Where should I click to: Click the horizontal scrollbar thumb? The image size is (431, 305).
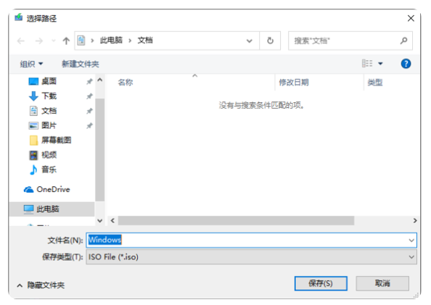[236, 221]
